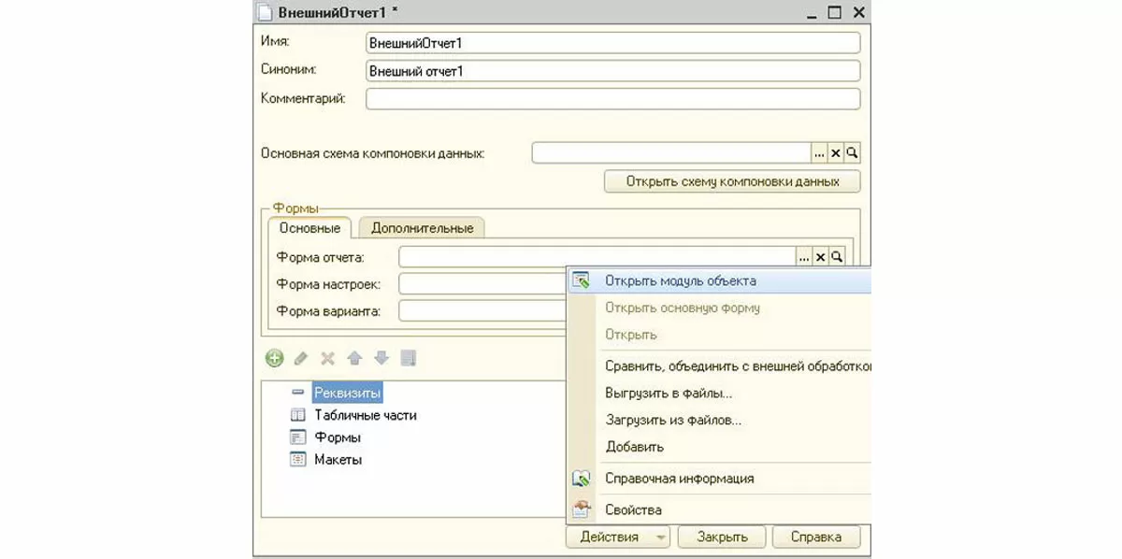This screenshot has width=1122, height=559.
Task: Click the magnifier icon of data composition schema field
Action: point(852,152)
